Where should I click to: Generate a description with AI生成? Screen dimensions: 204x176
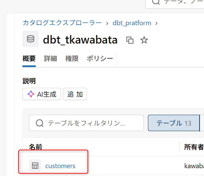pos(42,94)
